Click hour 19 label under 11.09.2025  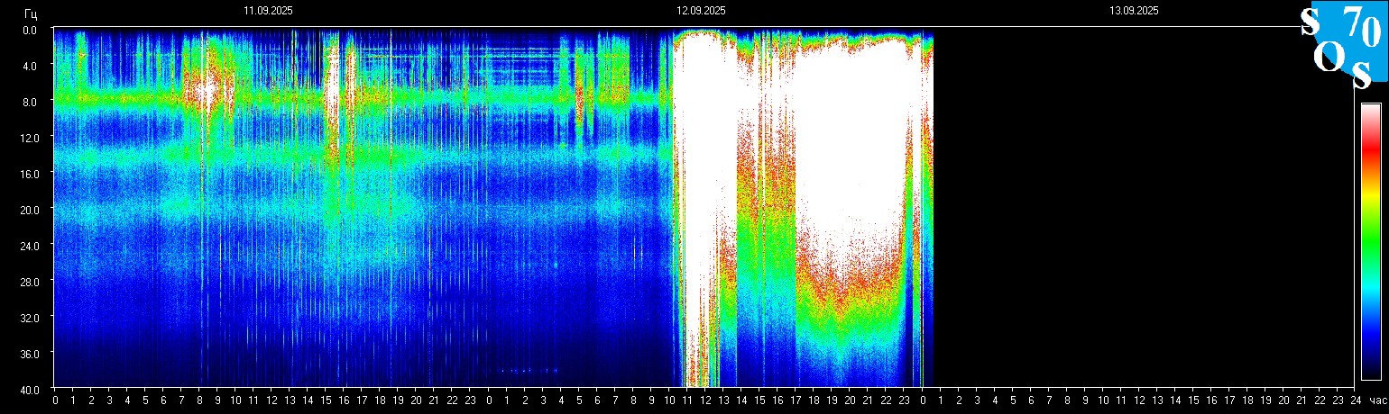point(398,400)
